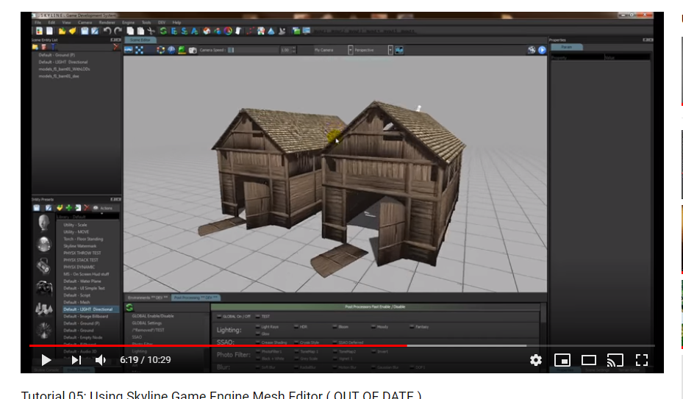Select the spotlight preset category icon
The image size is (683, 399).
pyautogui.click(x=43, y=265)
